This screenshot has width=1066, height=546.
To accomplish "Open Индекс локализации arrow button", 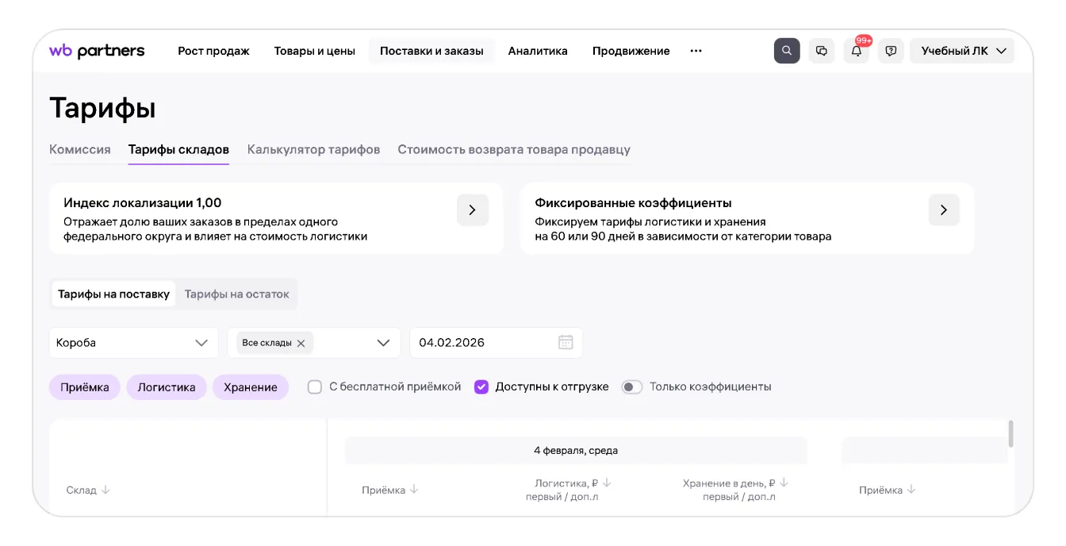I will pyautogui.click(x=473, y=210).
